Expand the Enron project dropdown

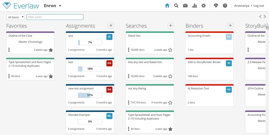click(x=60, y=6)
